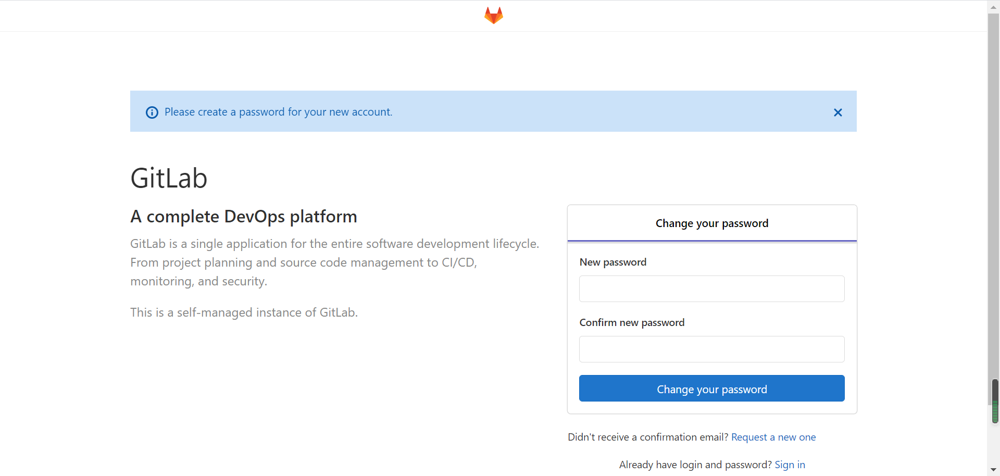The height and width of the screenshot is (476, 1000).
Task: Focus the New password field
Action: point(711,289)
